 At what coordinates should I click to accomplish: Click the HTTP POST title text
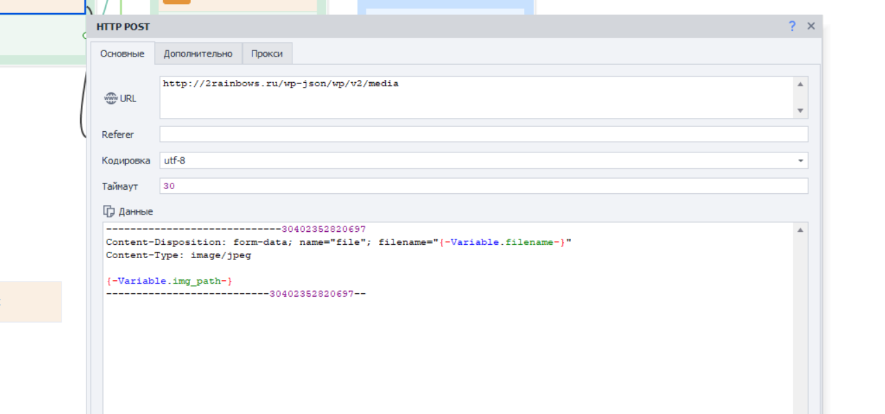point(123,27)
